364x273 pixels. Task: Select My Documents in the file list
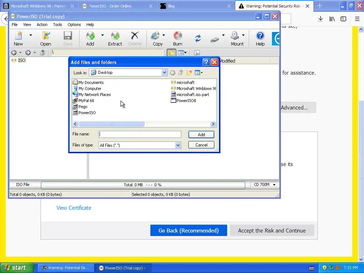tap(88, 82)
